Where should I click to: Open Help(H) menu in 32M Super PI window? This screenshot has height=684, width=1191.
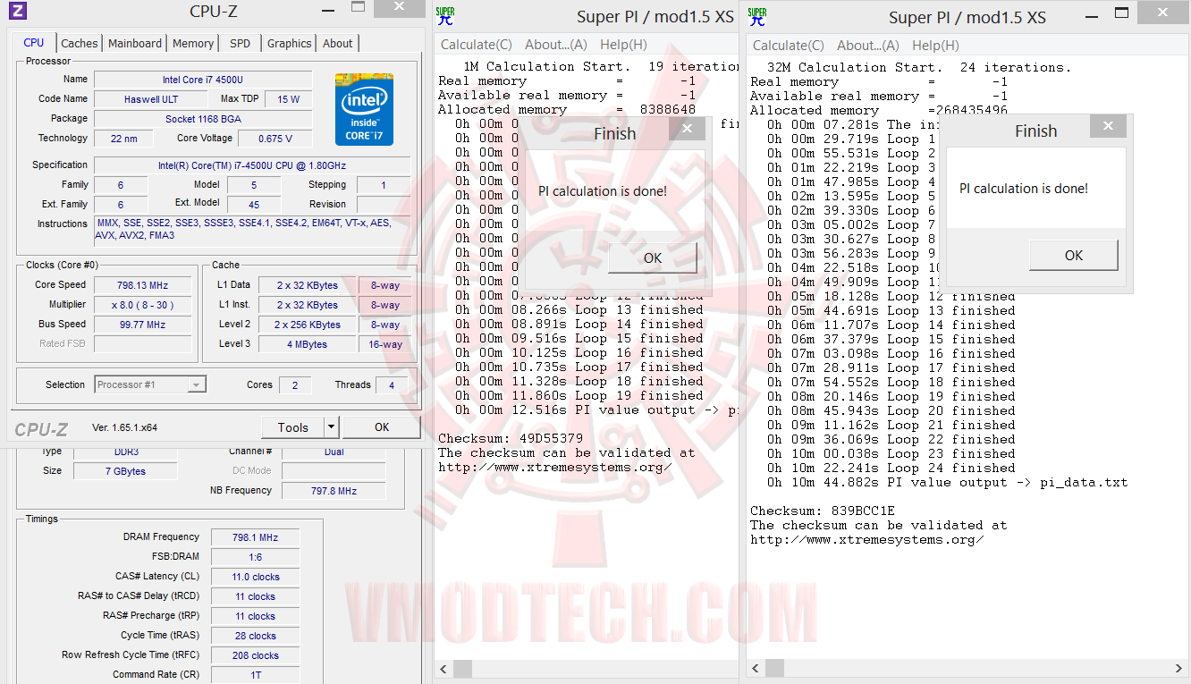[x=936, y=45]
